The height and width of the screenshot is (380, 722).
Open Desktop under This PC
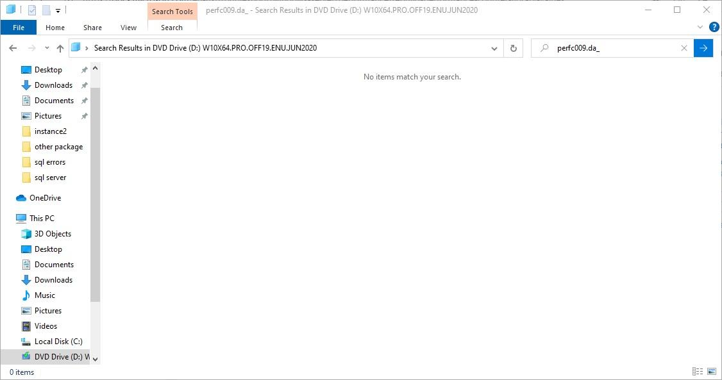tap(48, 249)
